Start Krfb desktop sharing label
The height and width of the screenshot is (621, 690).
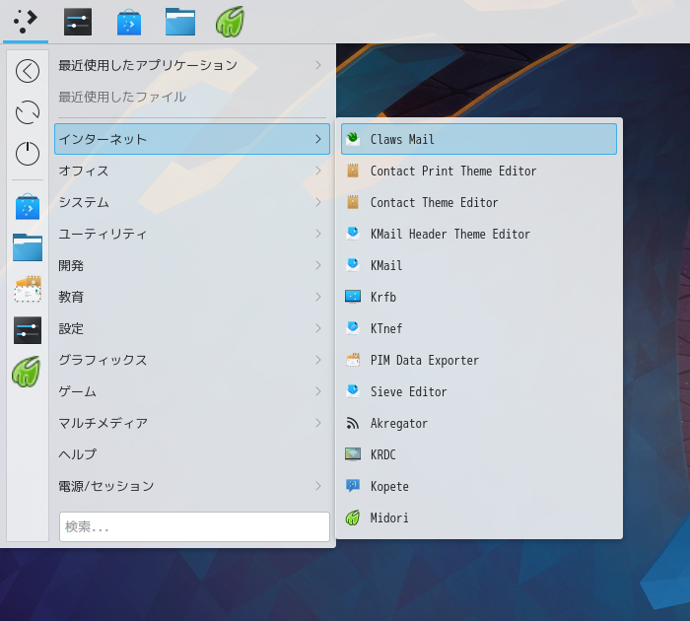(x=383, y=297)
